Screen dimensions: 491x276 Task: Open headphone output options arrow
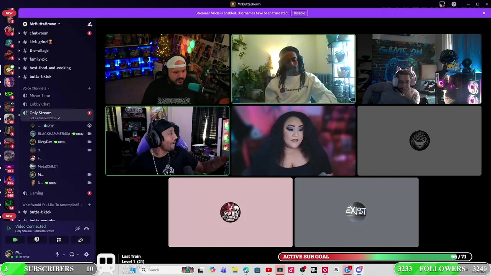pyautogui.click(x=78, y=254)
